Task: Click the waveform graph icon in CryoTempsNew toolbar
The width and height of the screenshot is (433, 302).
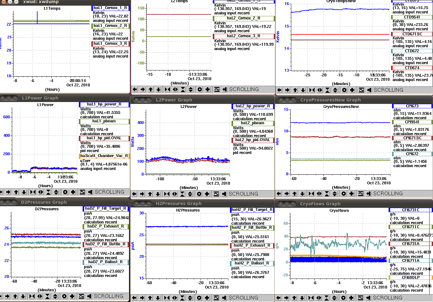Action: point(361,90)
